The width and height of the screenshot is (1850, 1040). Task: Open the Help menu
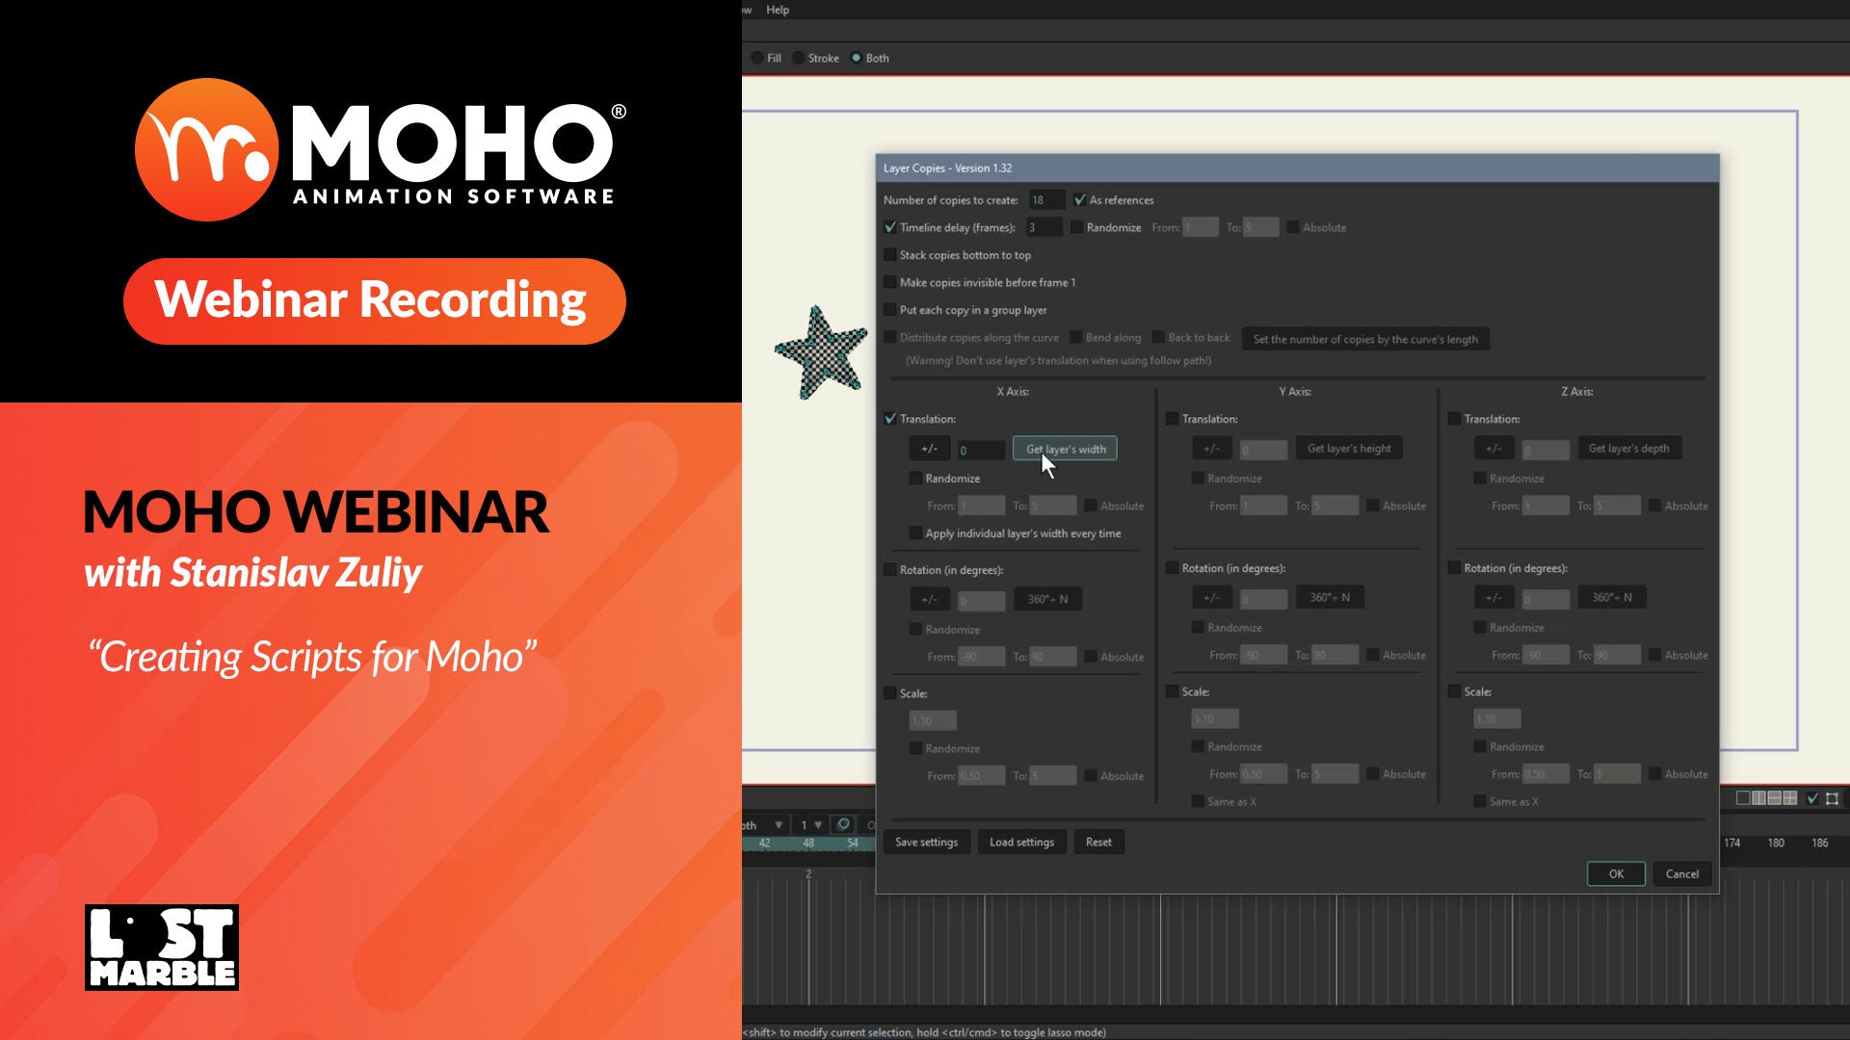pos(777,10)
